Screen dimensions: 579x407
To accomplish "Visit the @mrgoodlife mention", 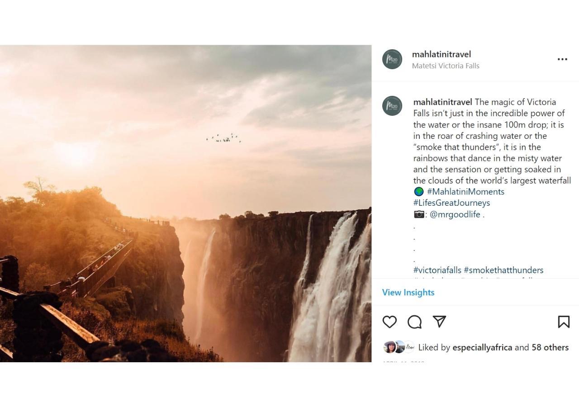I will (x=455, y=214).
